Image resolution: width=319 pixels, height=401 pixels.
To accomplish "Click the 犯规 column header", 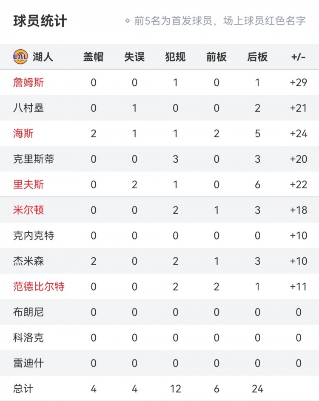I will (x=175, y=57).
